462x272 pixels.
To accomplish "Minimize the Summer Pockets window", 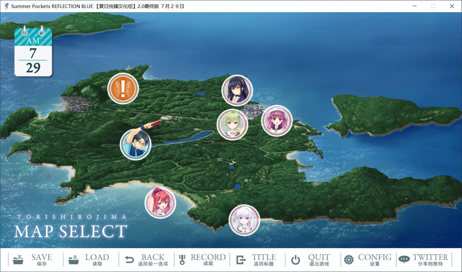I will pos(415,6).
